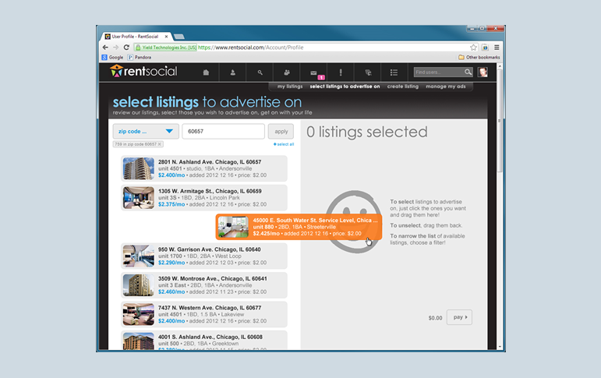This screenshot has height=378, width=601.
Task: Click the 'select all' link
Action: pos(283,144)
